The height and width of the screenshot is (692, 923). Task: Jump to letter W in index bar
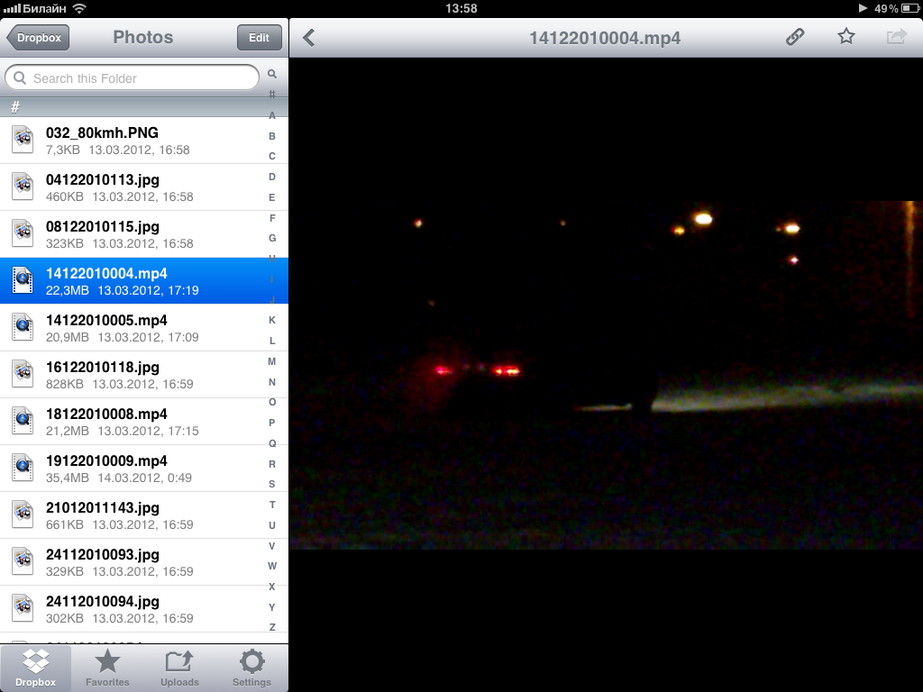pos(272,566)
